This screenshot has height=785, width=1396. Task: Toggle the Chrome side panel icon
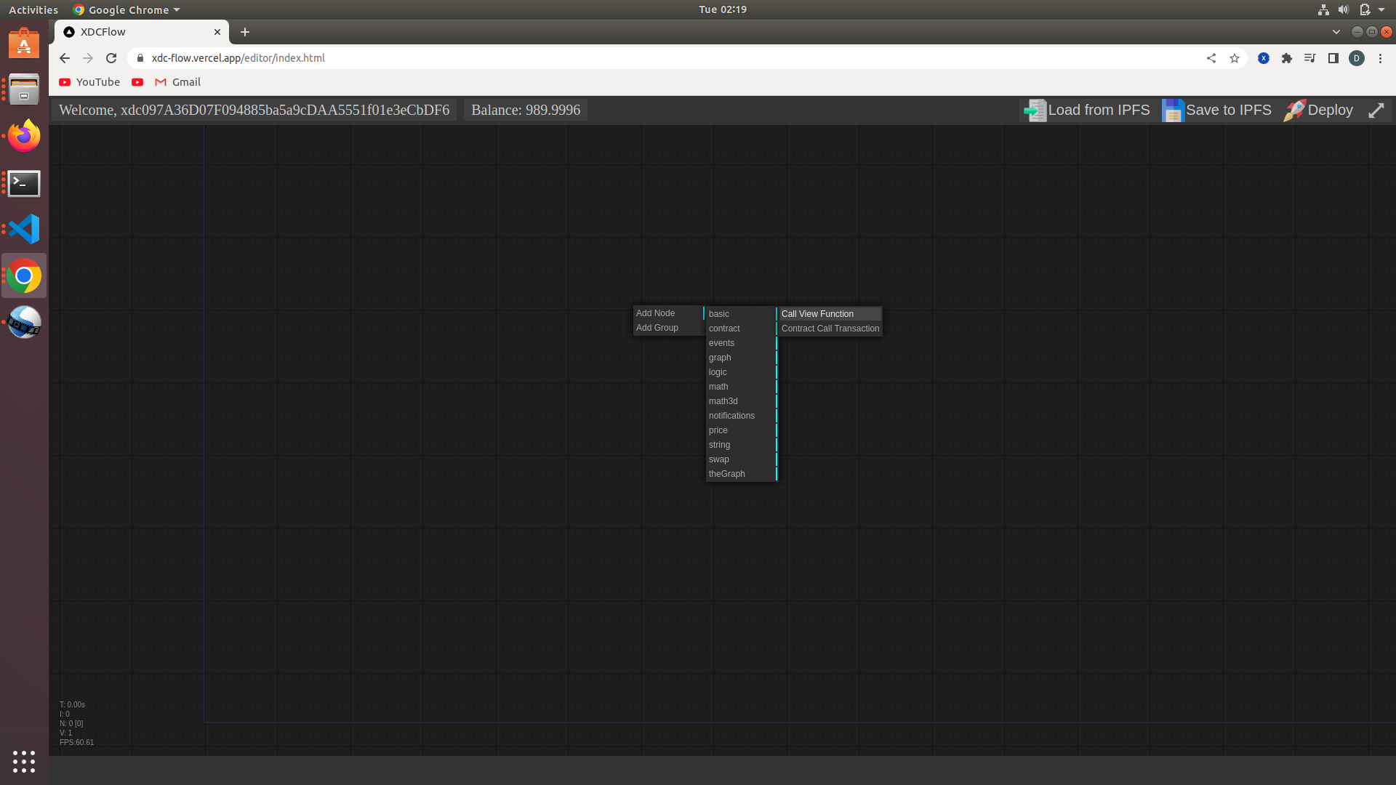1333,58
